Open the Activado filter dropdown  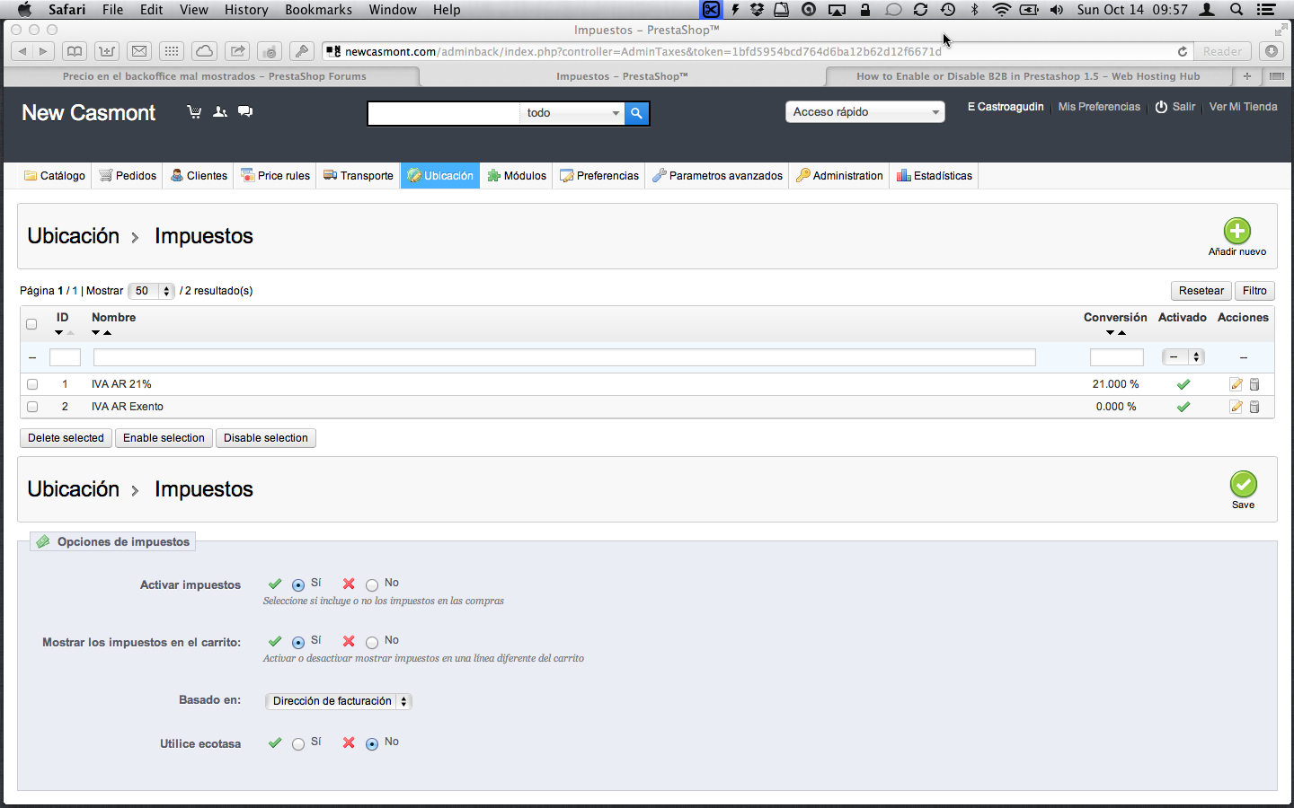coord(1183,357)
